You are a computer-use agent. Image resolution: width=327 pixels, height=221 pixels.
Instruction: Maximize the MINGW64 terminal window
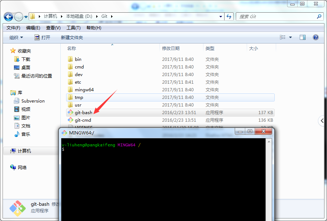tap(250, 132)
